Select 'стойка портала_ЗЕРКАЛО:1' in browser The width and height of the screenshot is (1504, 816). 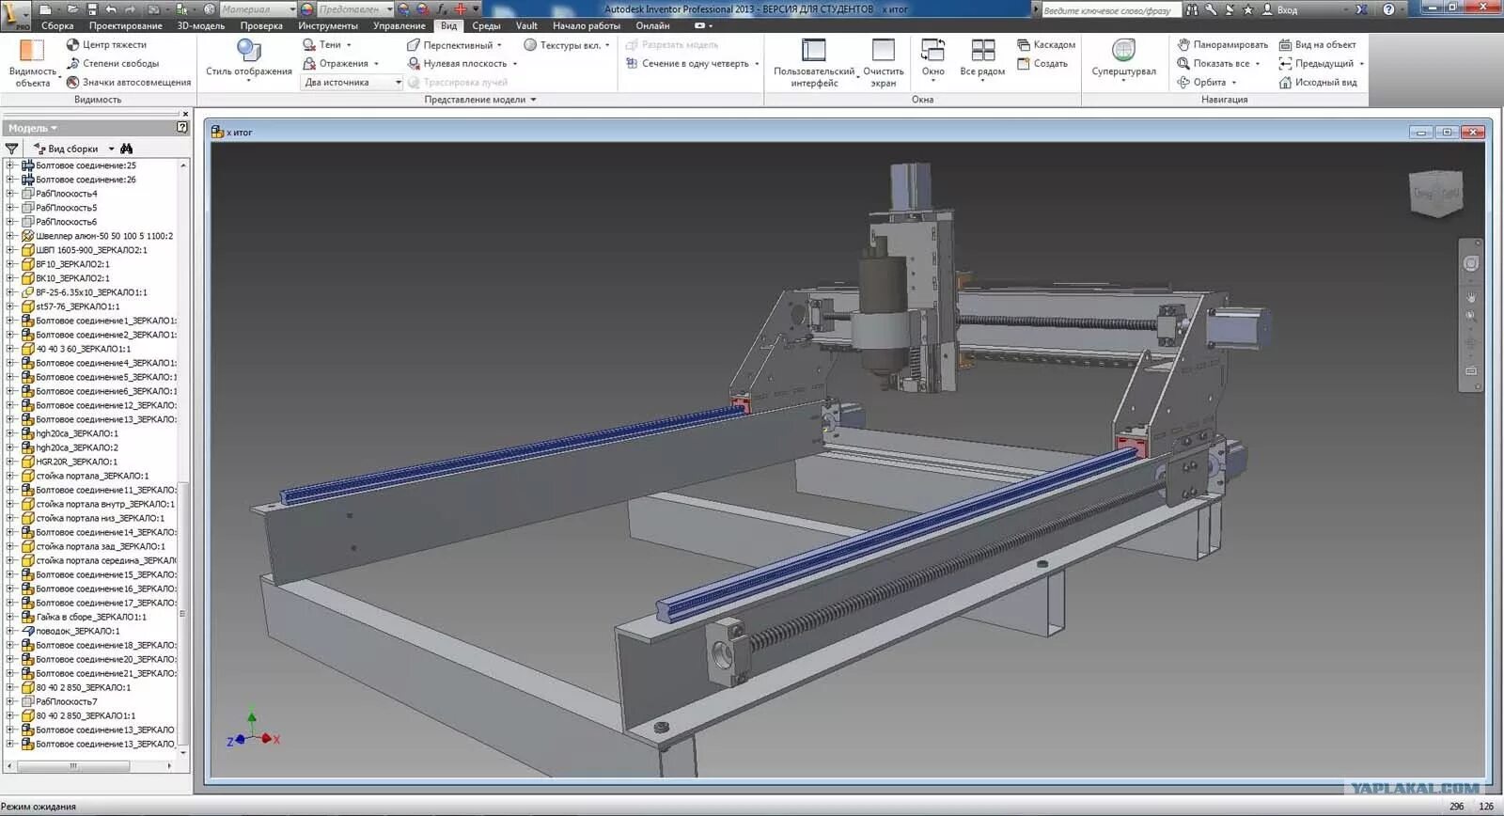coord(92,476)
